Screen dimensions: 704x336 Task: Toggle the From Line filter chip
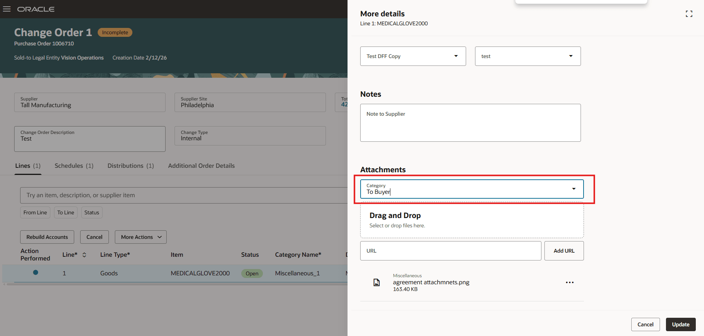point(35,212)
